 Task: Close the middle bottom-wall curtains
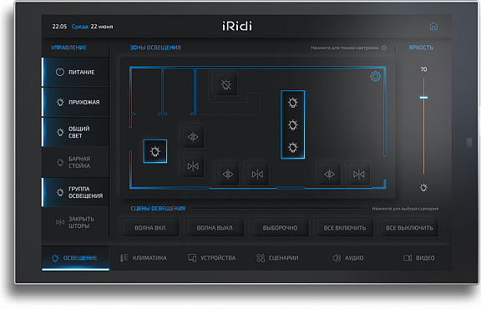click(x=257, y=175)
